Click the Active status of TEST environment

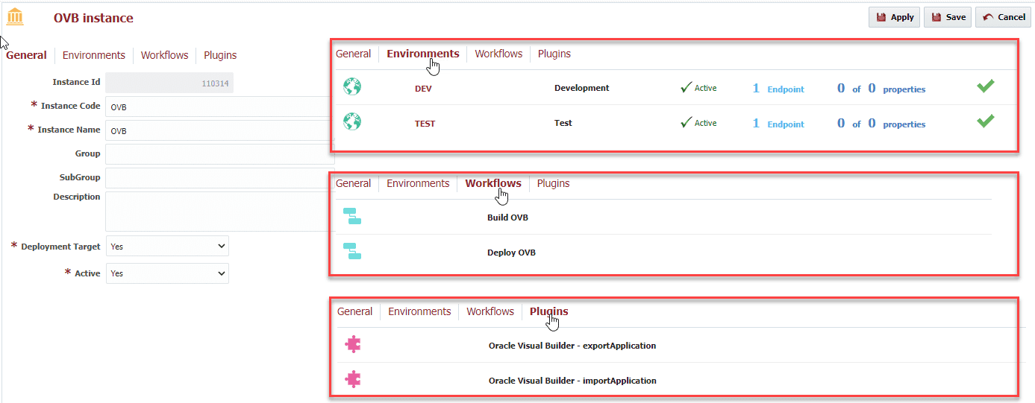pos(698,123)
